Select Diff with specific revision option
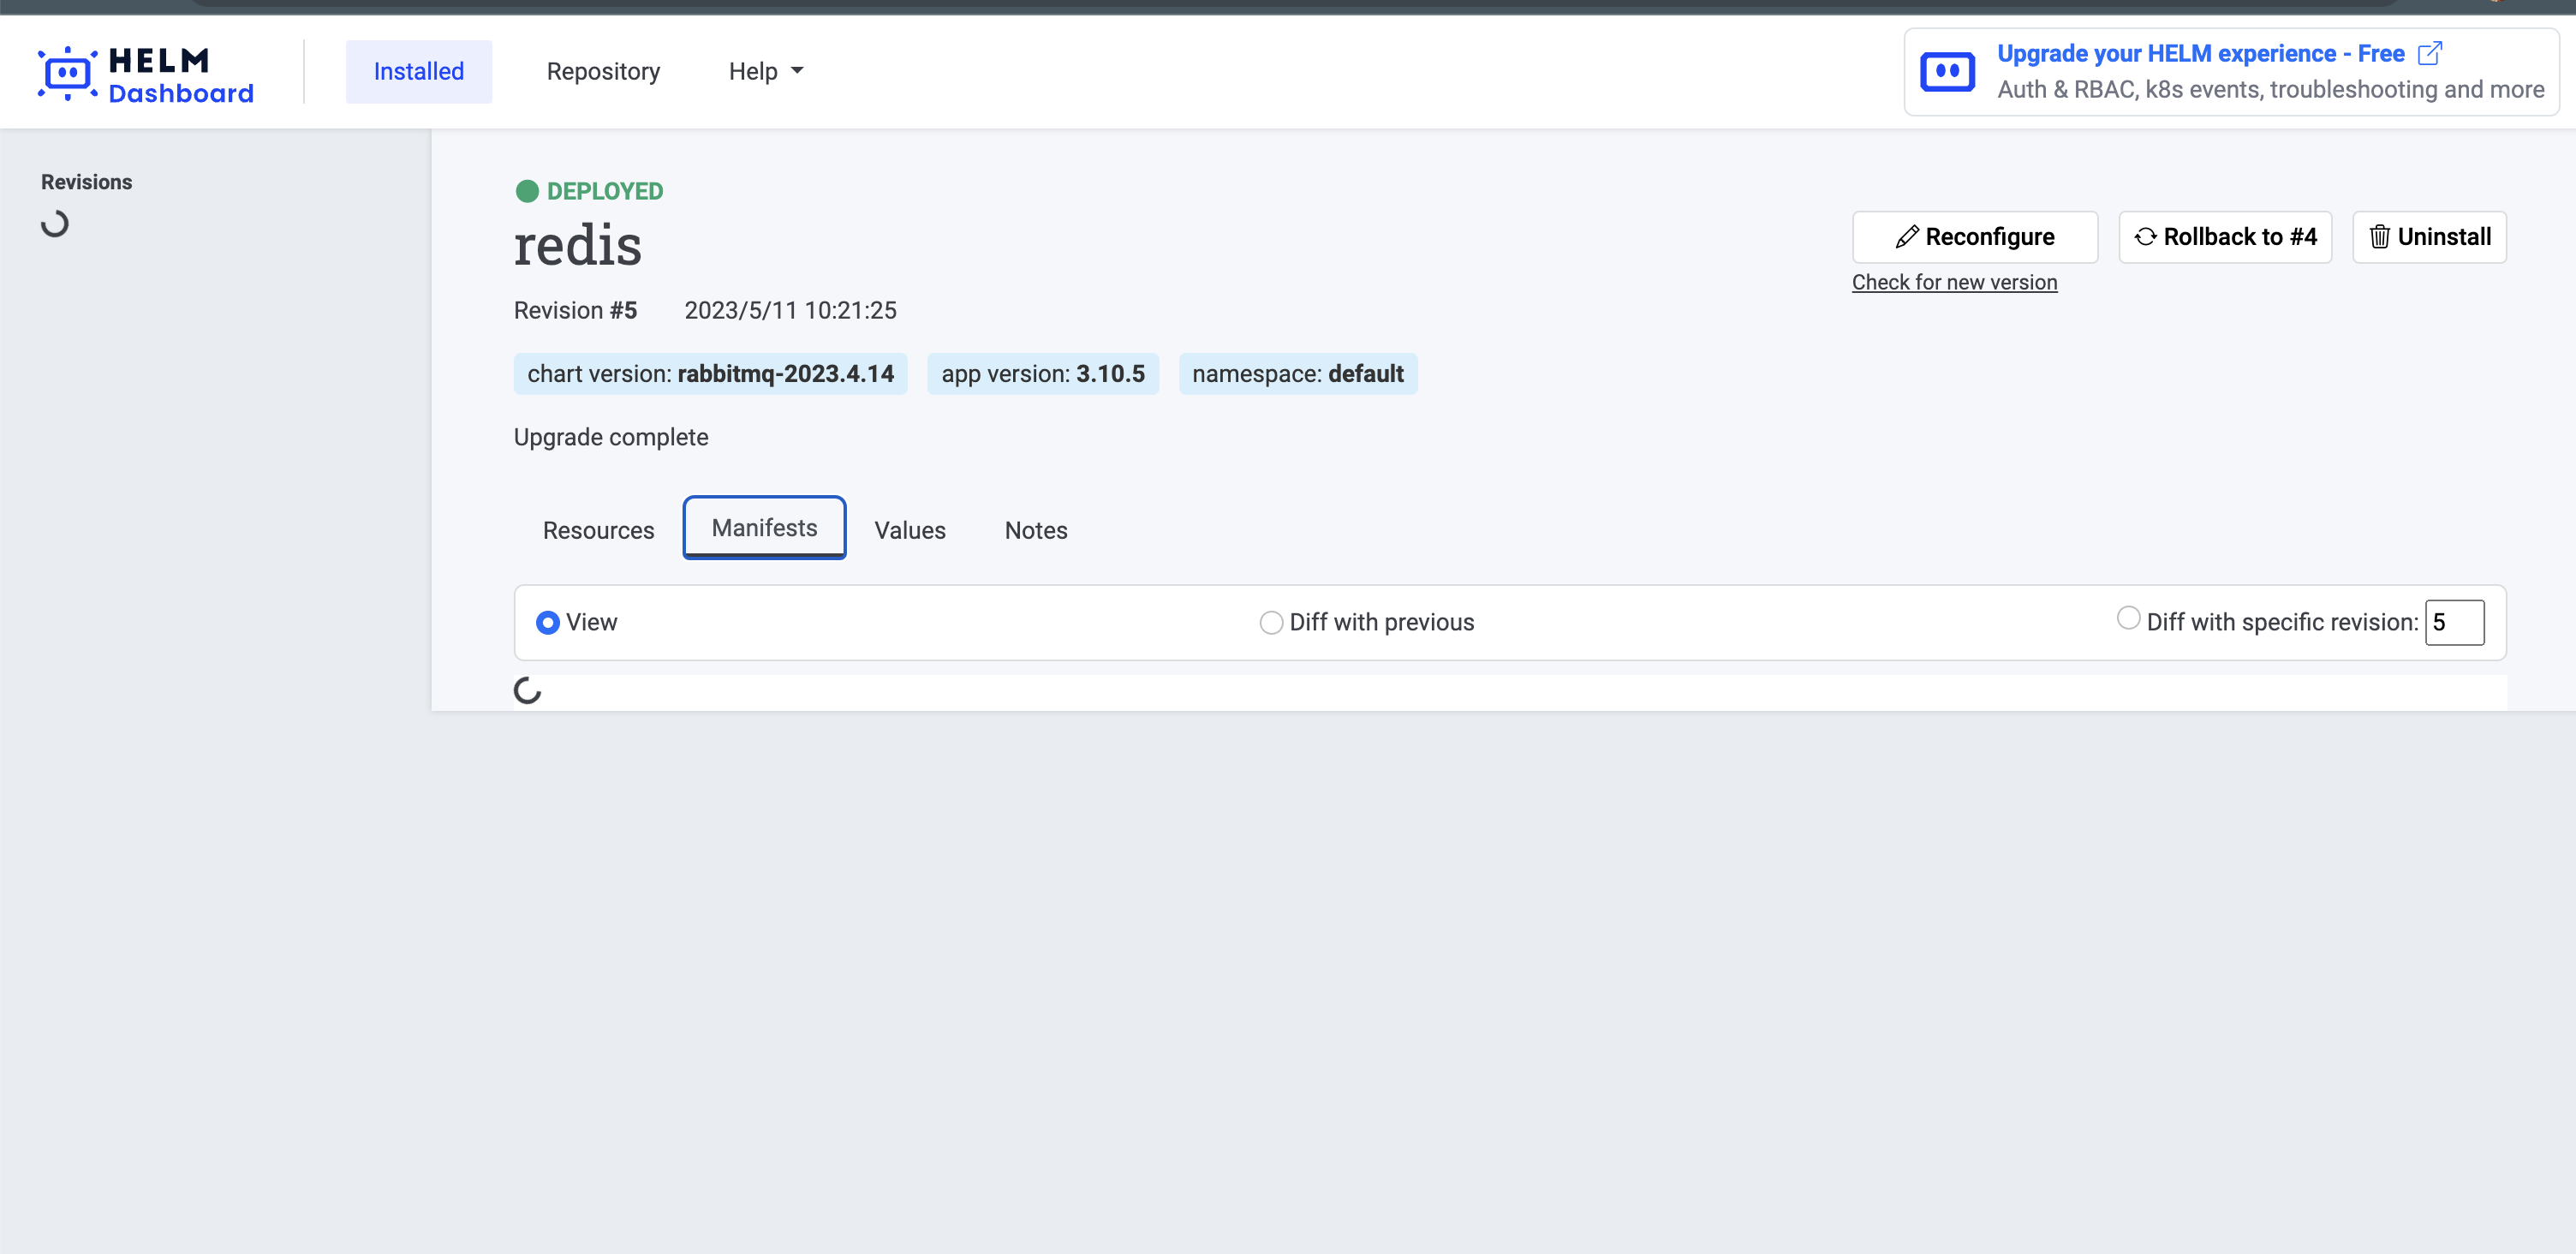Screen dimensions: 2576x1254 [x=2128, y=618]
